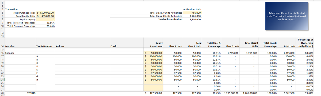Viewport: 321px width, 96px height.
Task: Click Sponsor's Class B Units value 1,765,000
Action: (230, 53)
